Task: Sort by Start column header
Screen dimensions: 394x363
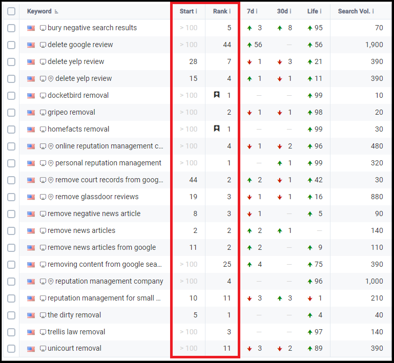Action: pyautogui.click(x=186, y=11)
